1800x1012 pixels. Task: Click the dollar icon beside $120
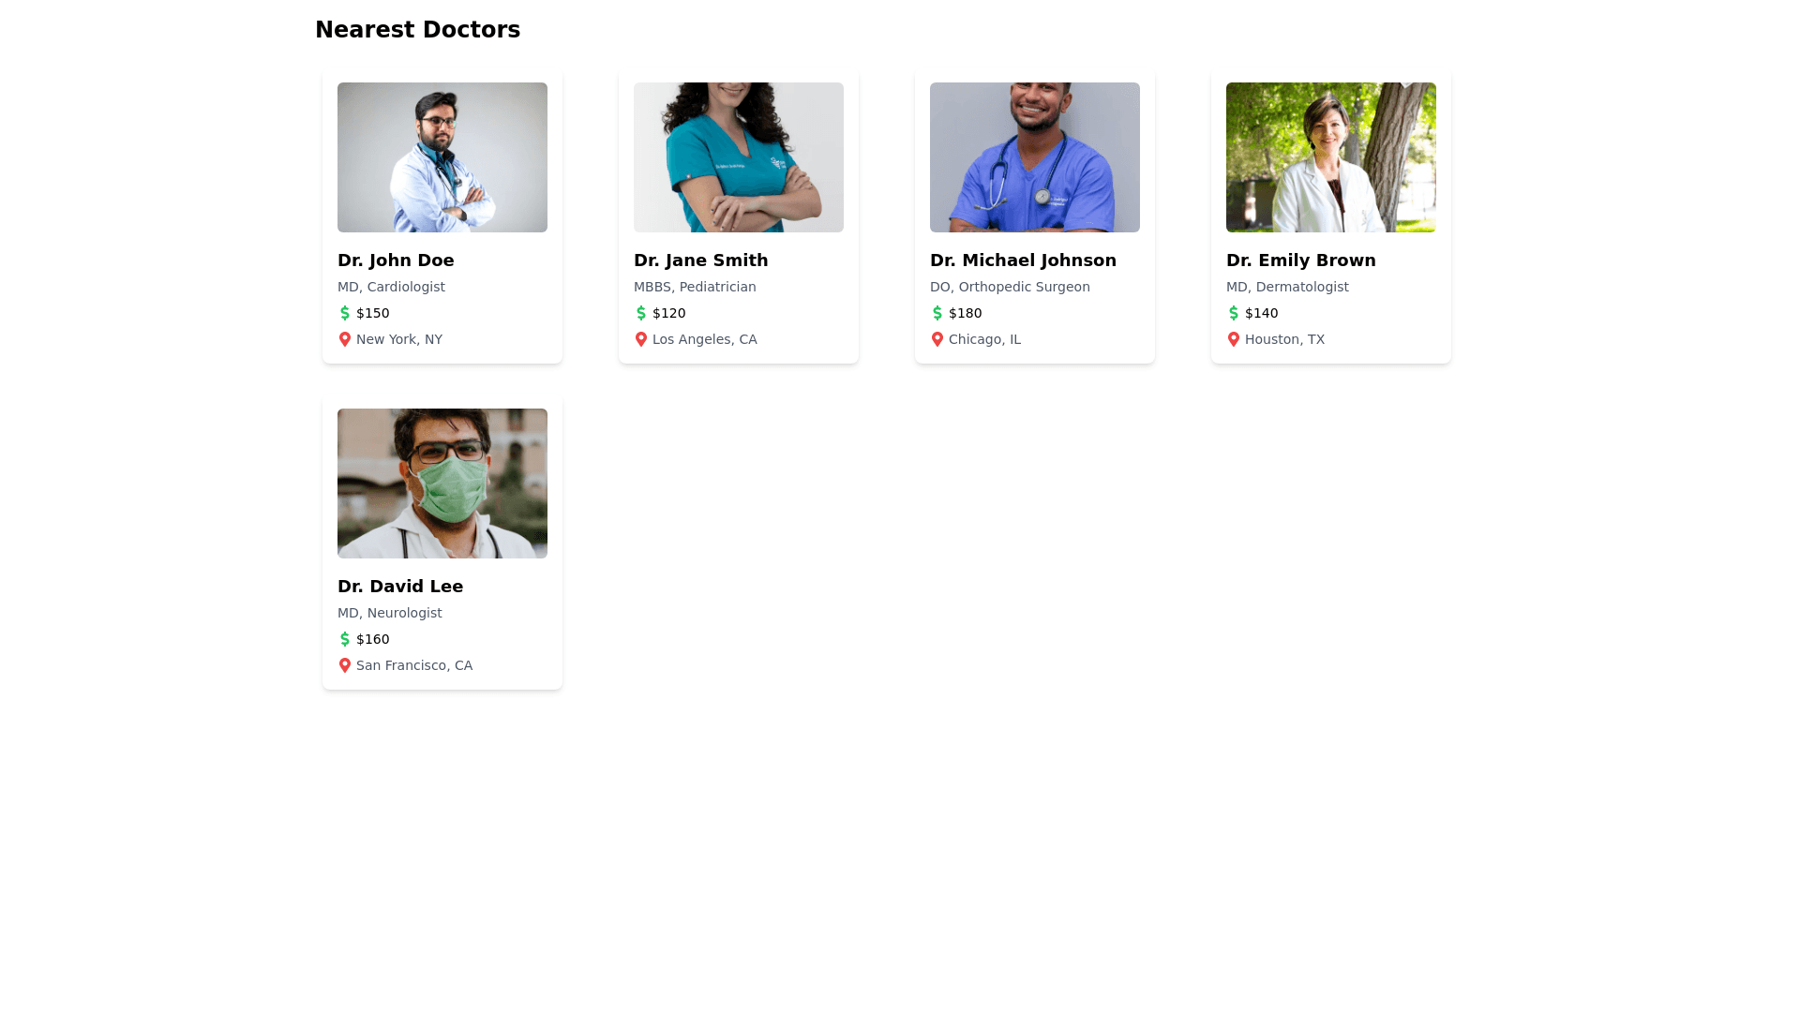click(641, 313)
